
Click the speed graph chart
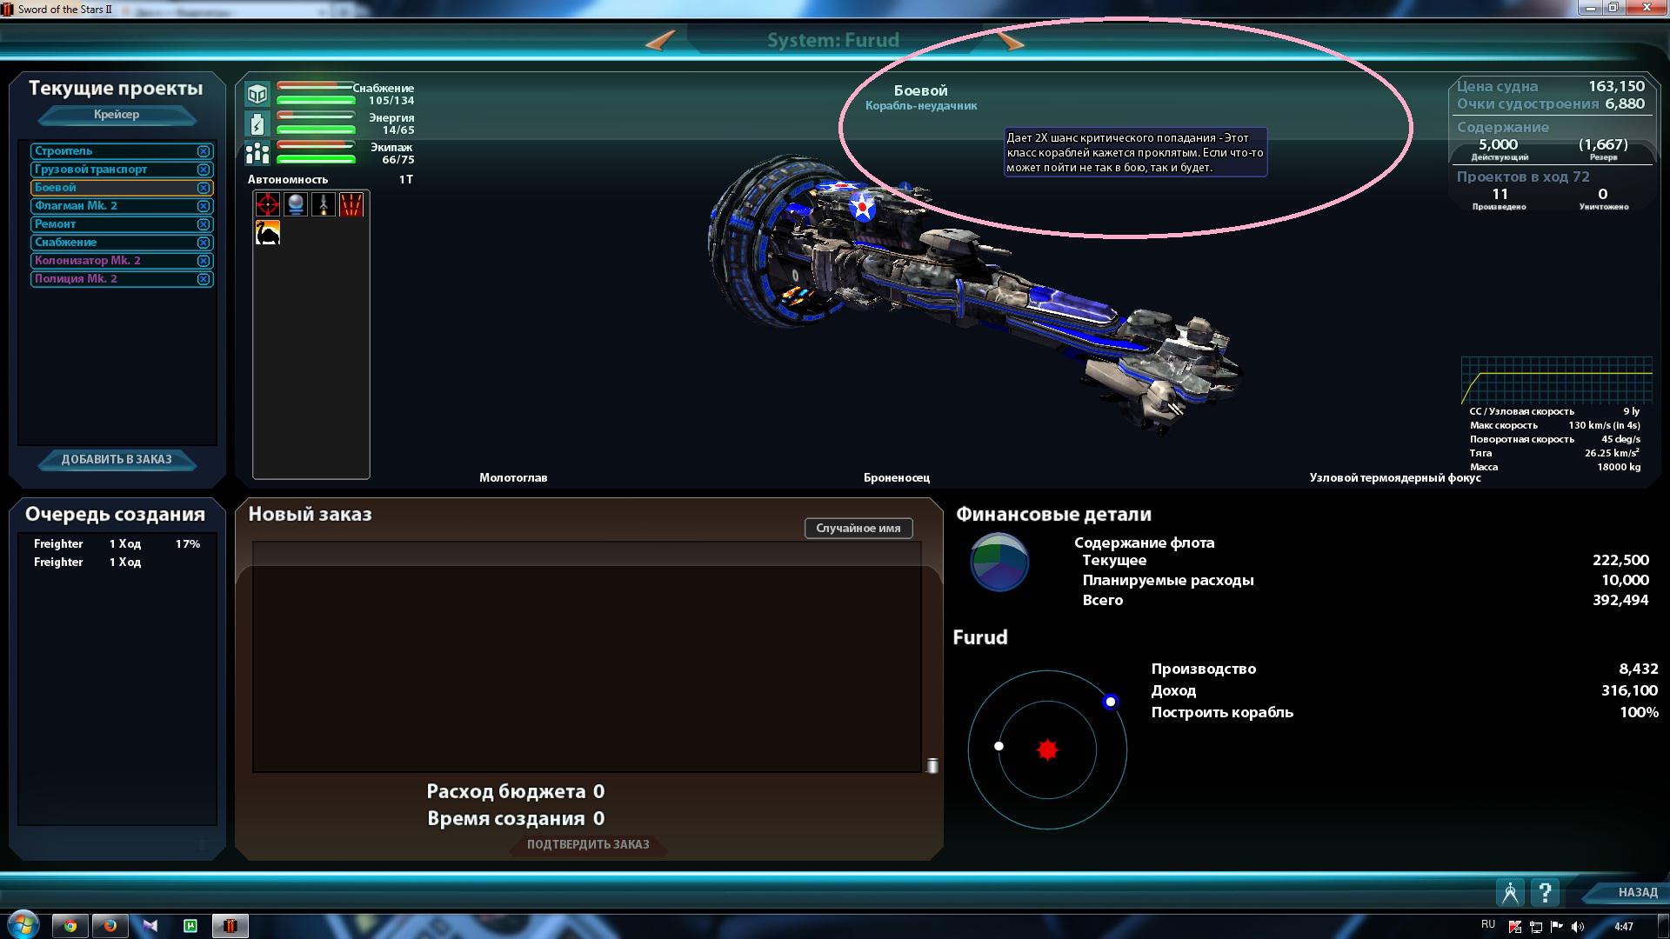[1557, 380]
